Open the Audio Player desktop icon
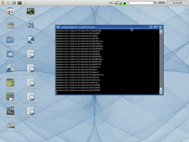The width and height of the screenshot is (189, 142). pos(10,97)
